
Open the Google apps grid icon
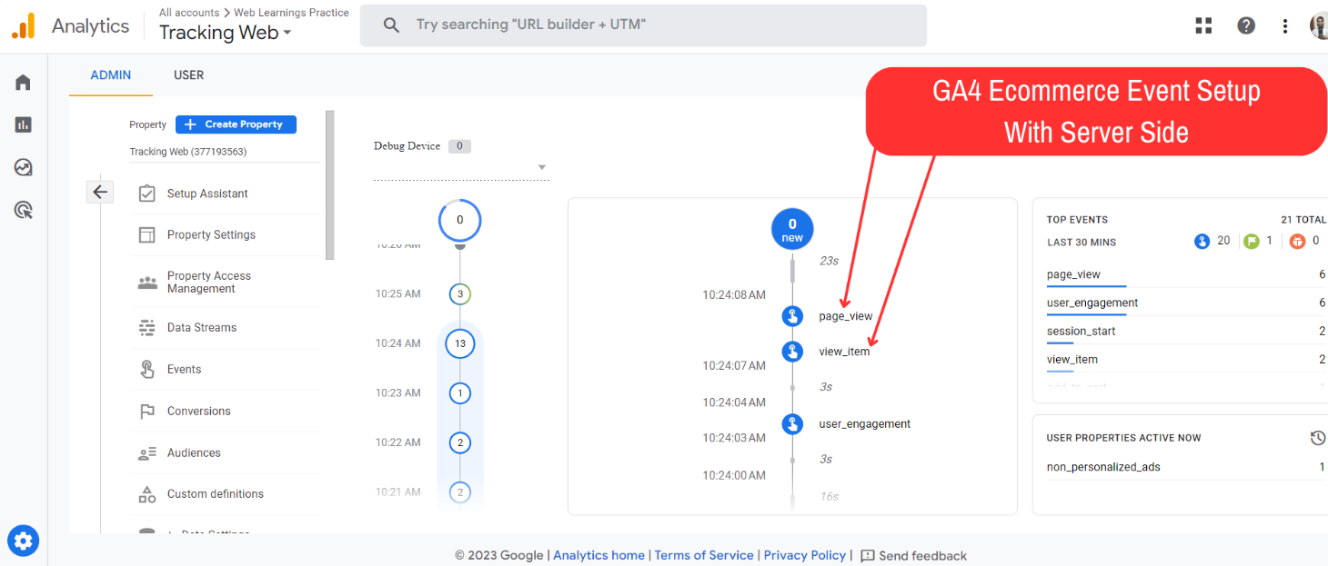pos(1204,25)
